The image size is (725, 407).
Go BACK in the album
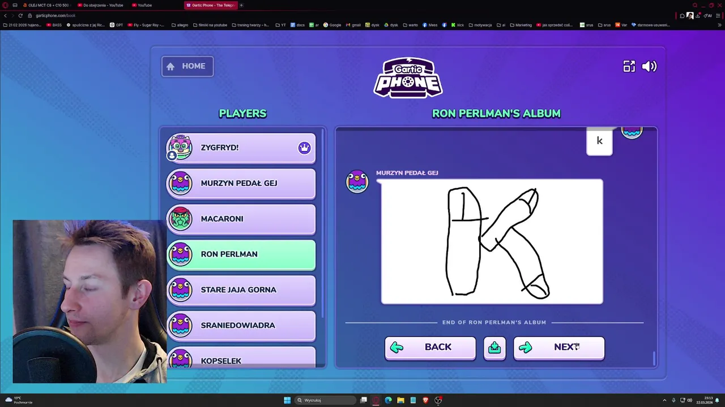point(430,348)
